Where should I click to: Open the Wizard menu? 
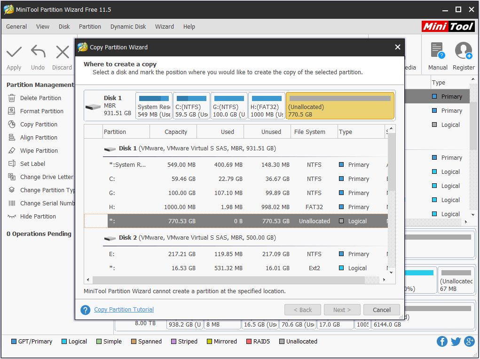165,27
